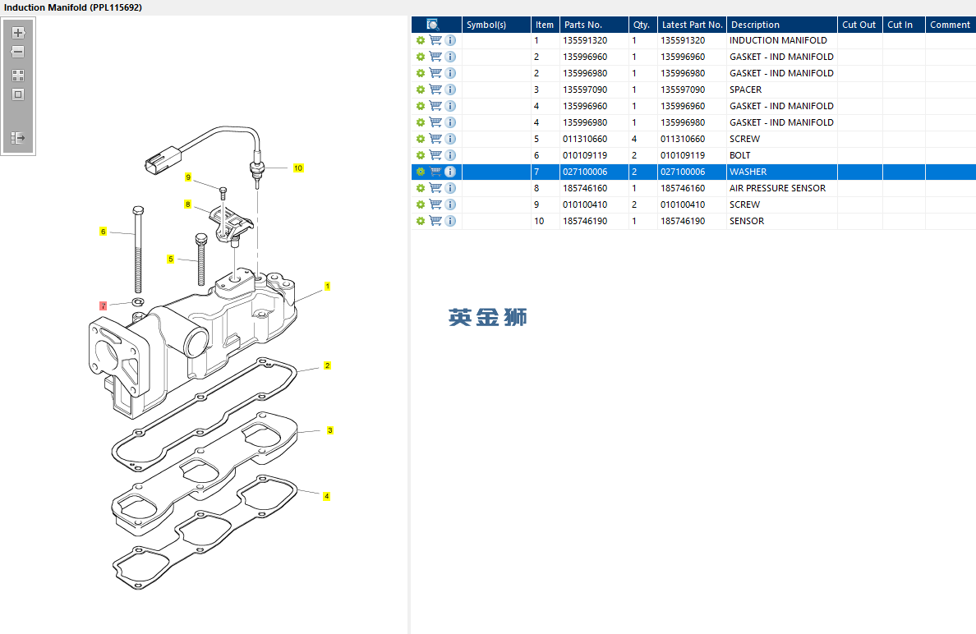This screenshot has width=976, height=634.
Task: Select the INDUCTION MANIFOLD description cell
Action: [x=782, y=40]
